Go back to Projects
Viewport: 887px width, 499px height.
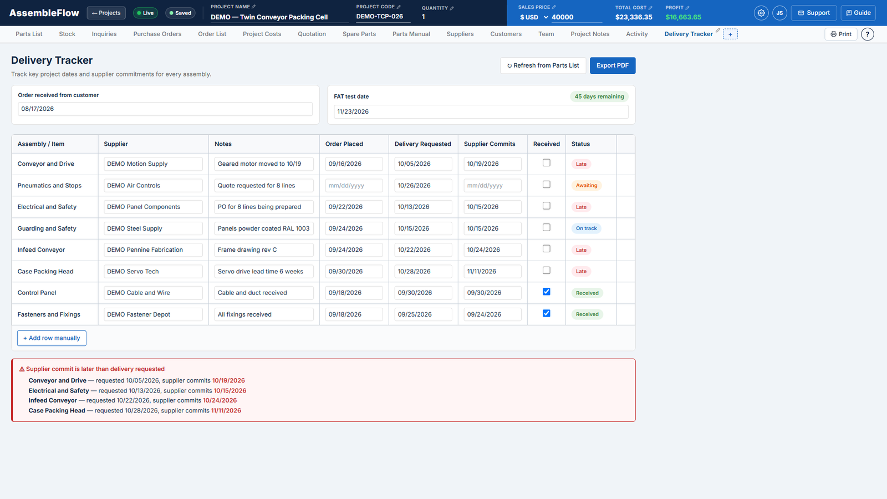click(x=106, y=13)
